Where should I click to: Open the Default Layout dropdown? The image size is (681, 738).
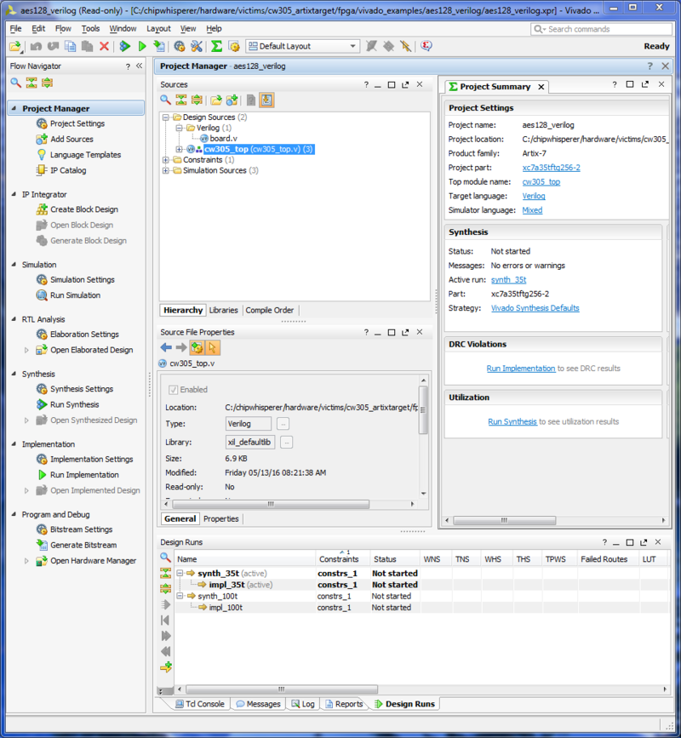click(302, 46)
